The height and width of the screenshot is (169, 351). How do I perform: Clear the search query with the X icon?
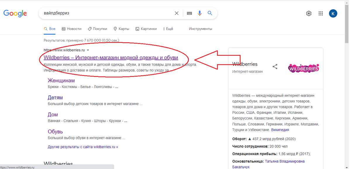[177, 13]
